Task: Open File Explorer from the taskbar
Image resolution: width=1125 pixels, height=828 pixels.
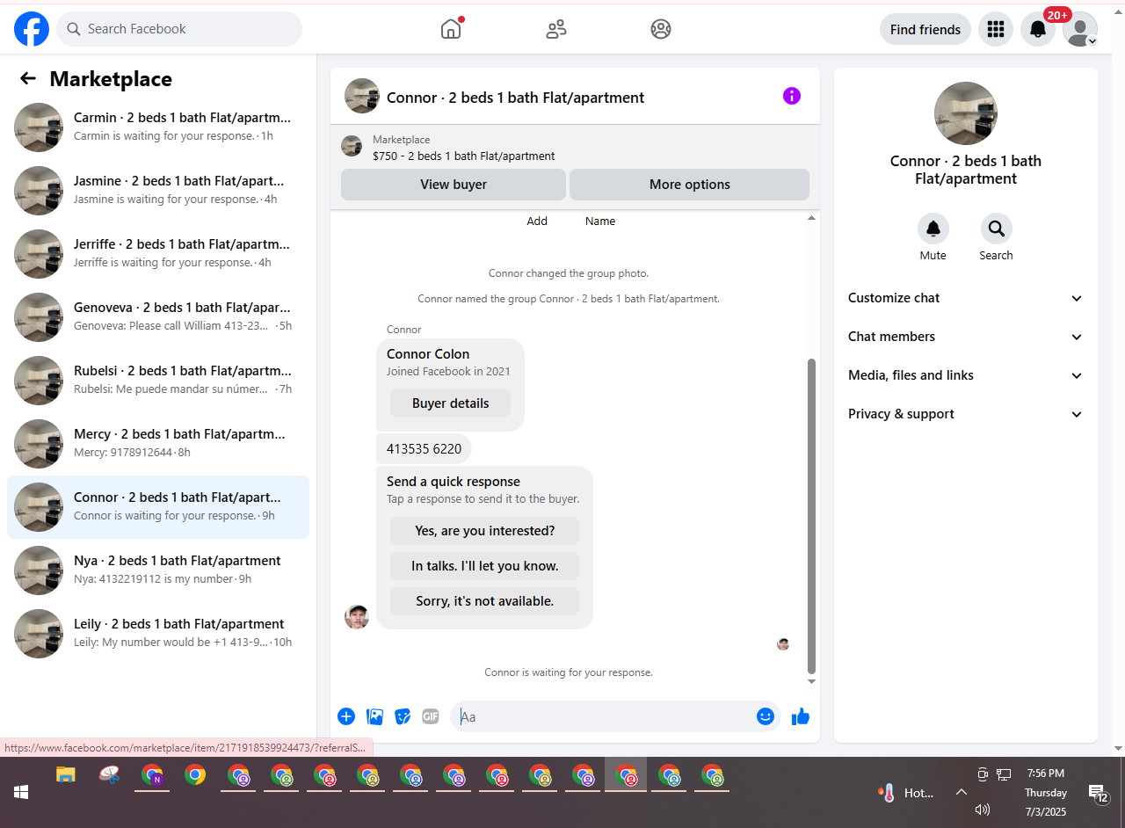Action: (65, 775)
